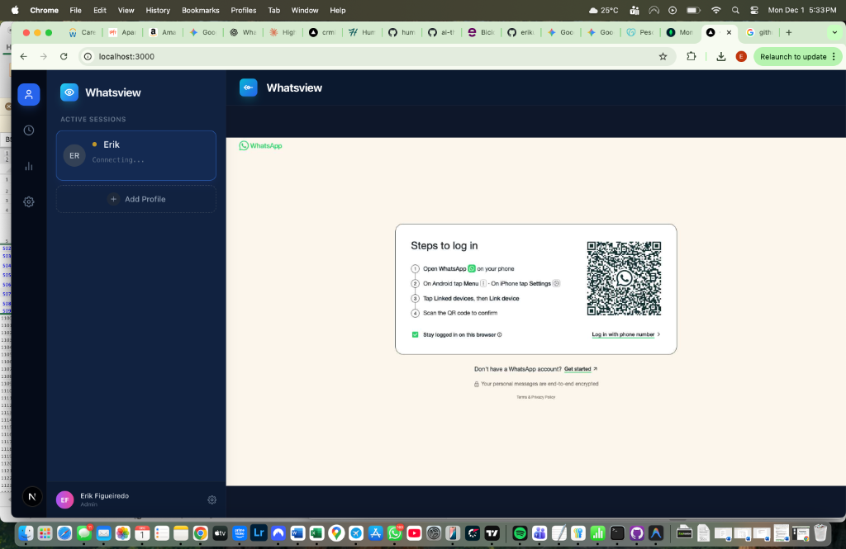Open Chrome extensions puzzle icon
The width and height of the screenshot is (846, 549).
(x=692, y=57)
